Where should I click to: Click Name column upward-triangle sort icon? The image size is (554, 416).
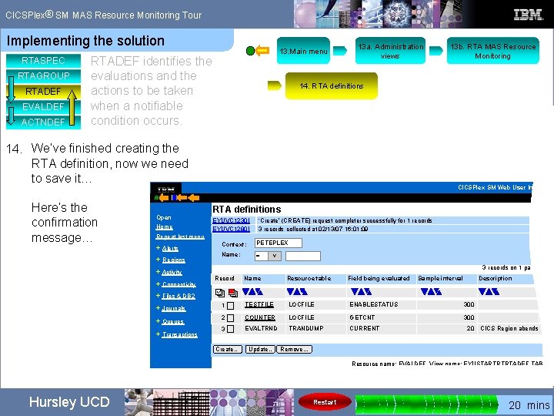pyautogui.click(x=252, y=292)
